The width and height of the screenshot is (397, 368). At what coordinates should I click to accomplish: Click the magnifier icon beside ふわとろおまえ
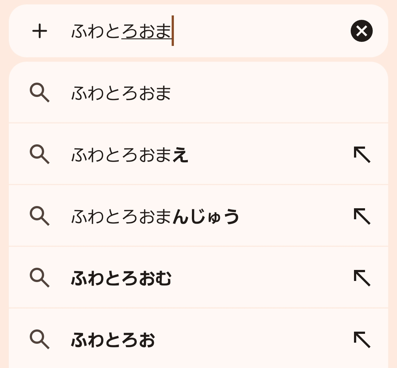click(39, 154)
